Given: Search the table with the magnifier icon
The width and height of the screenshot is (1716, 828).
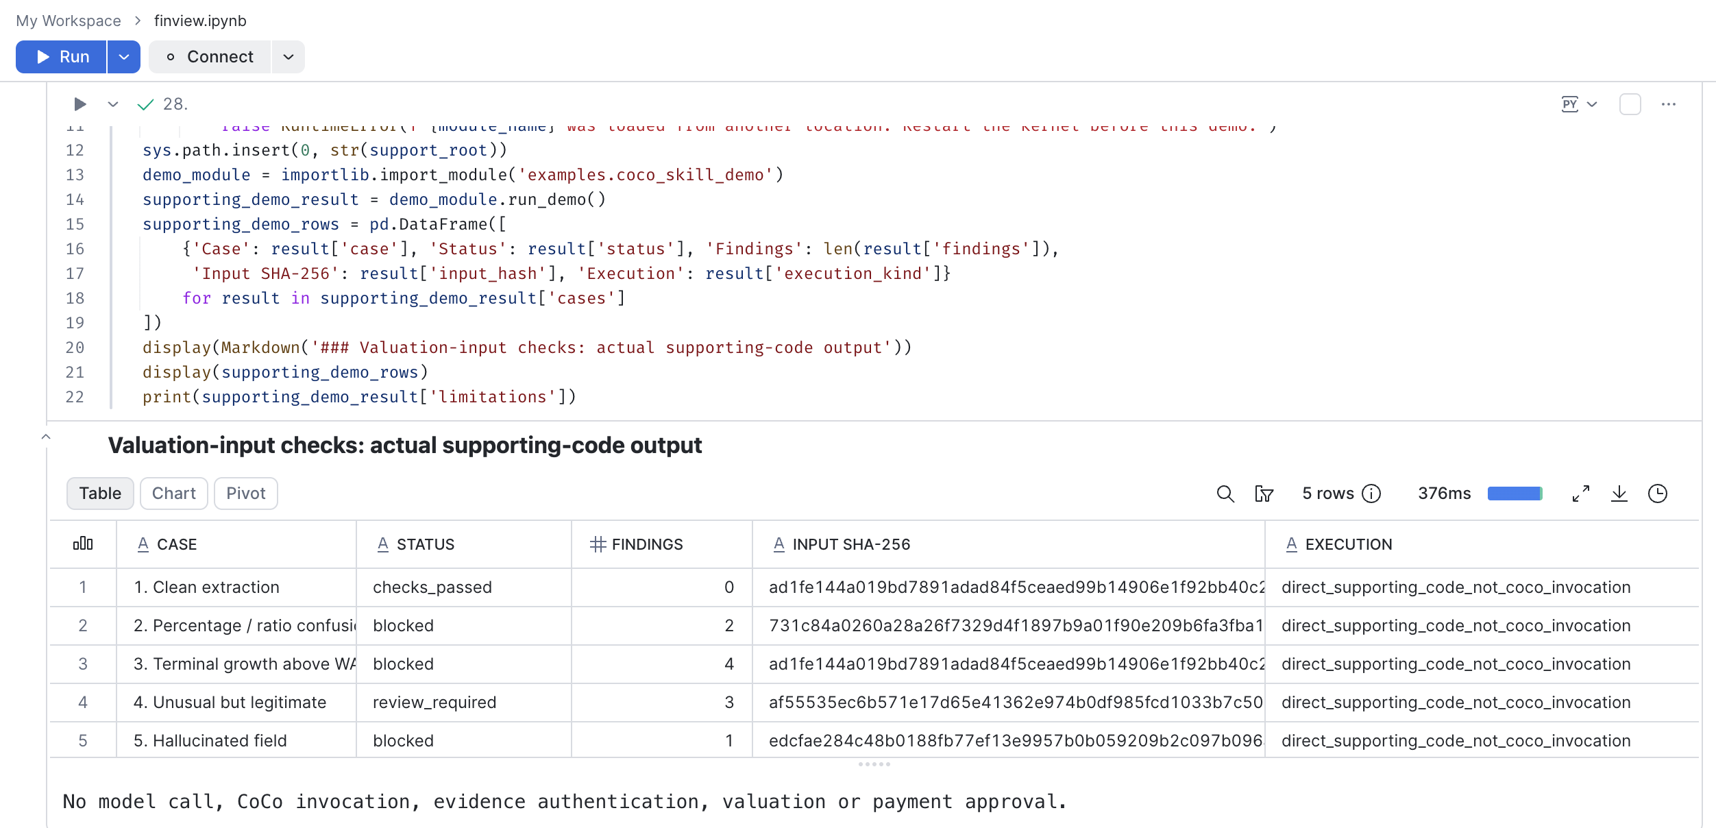Looking at the screenshot, I should pyautogui.click(x=1225, y=494).
